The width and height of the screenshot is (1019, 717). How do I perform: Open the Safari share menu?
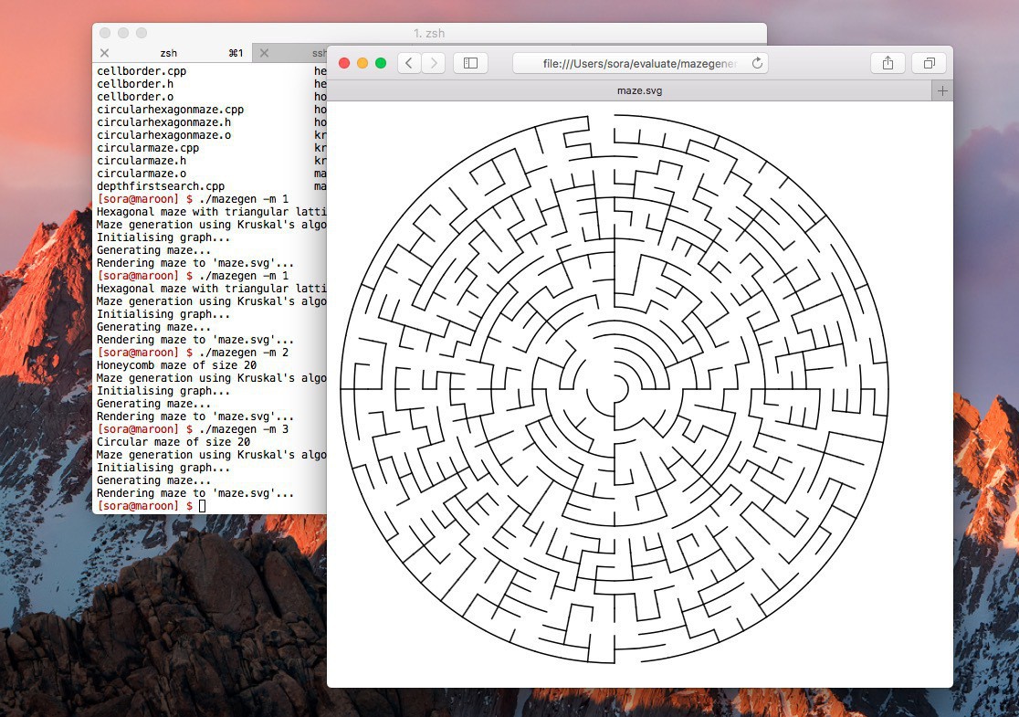[888, 63]
